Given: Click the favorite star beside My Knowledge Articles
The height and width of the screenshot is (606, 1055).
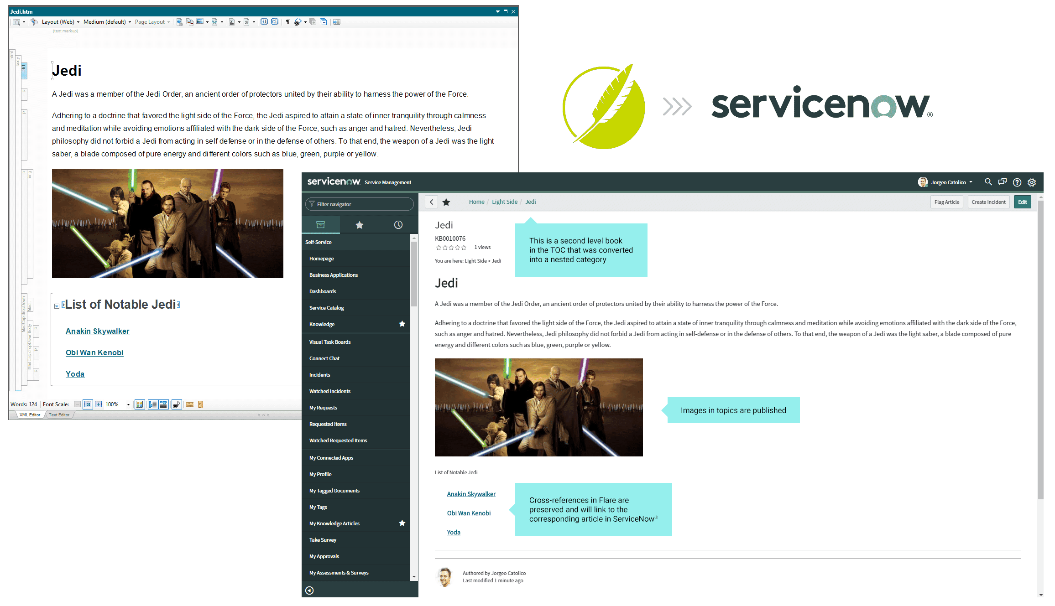Looking at the screenshot, I should (402, 523).
